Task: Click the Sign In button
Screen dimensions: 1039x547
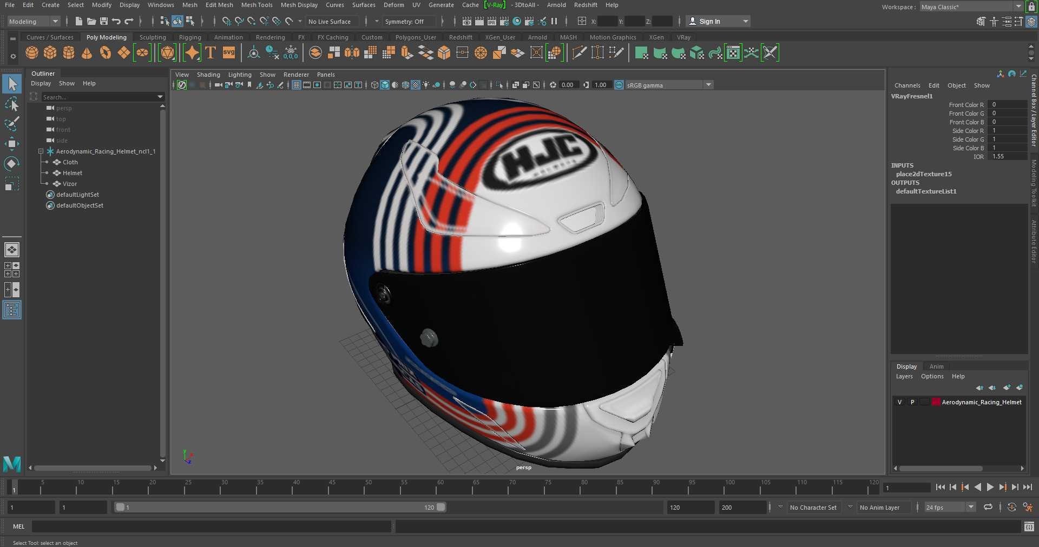Action: [x=718, y=21]
